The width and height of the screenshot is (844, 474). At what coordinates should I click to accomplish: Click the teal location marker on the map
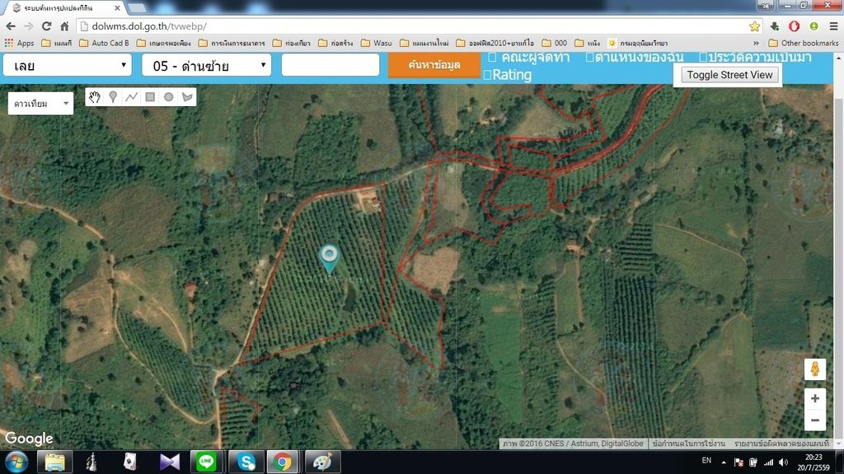329,258
